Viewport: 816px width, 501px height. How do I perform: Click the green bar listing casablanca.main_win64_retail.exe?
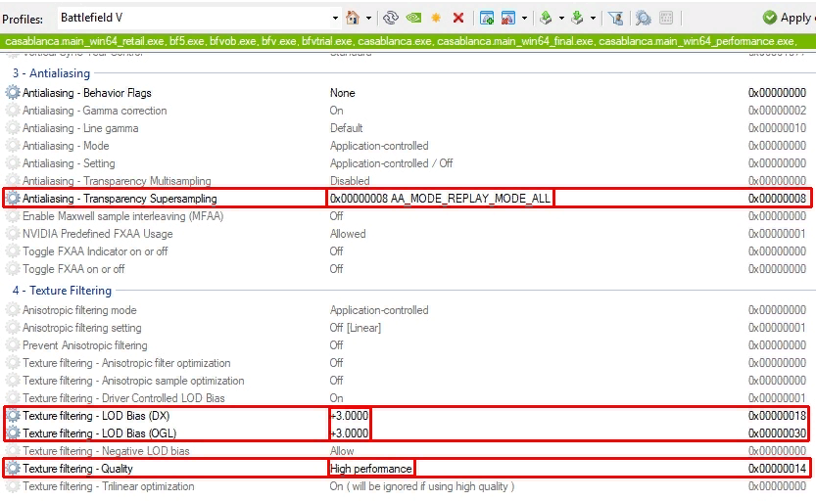tap(408, 41)
